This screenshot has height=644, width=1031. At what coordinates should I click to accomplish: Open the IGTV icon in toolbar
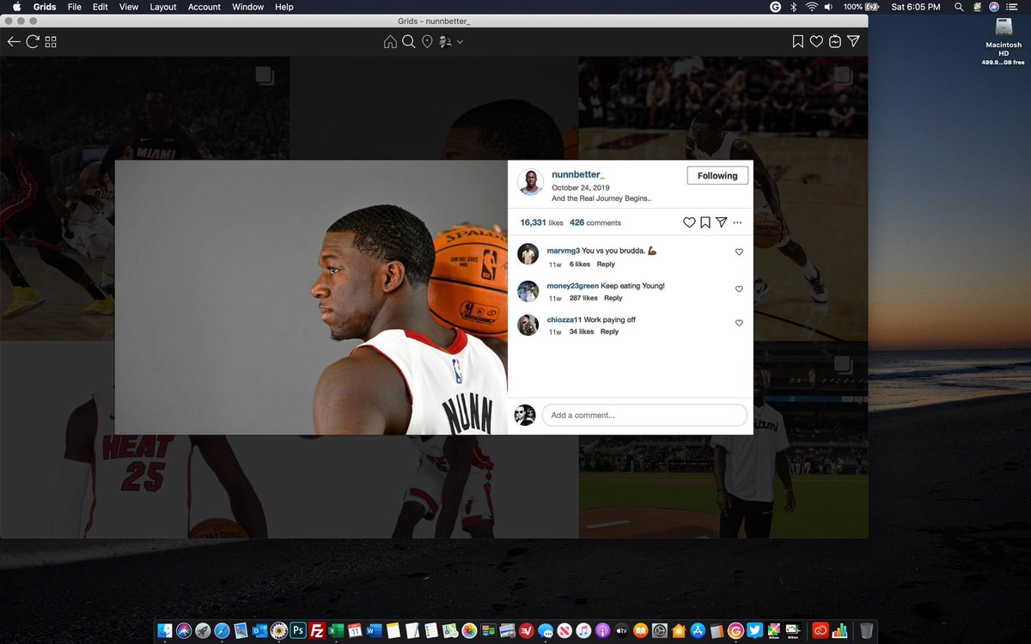pyautogui.click(x=835, y=41)
